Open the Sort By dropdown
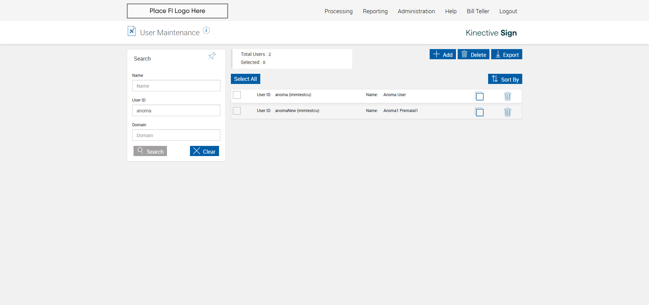 point(505,79)
